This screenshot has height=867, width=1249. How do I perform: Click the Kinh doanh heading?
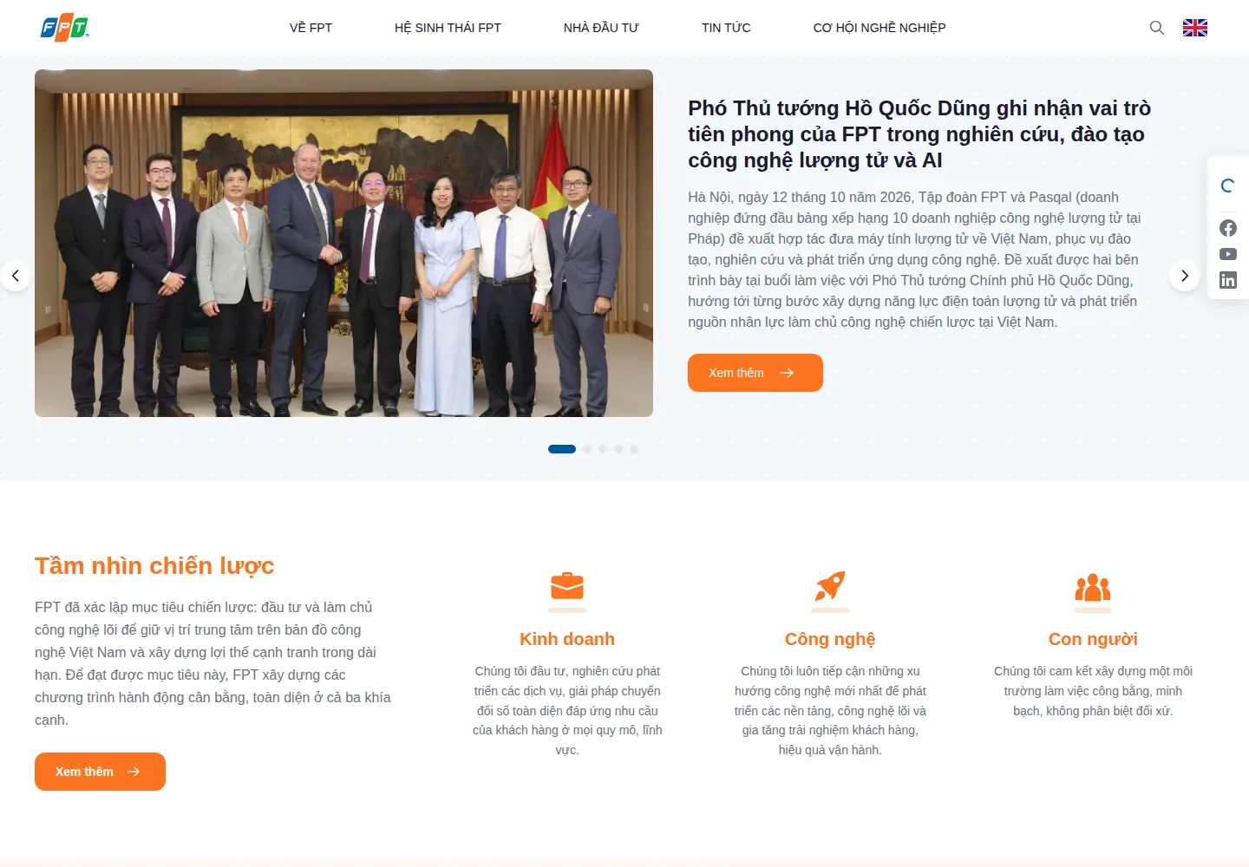(567, 639)
